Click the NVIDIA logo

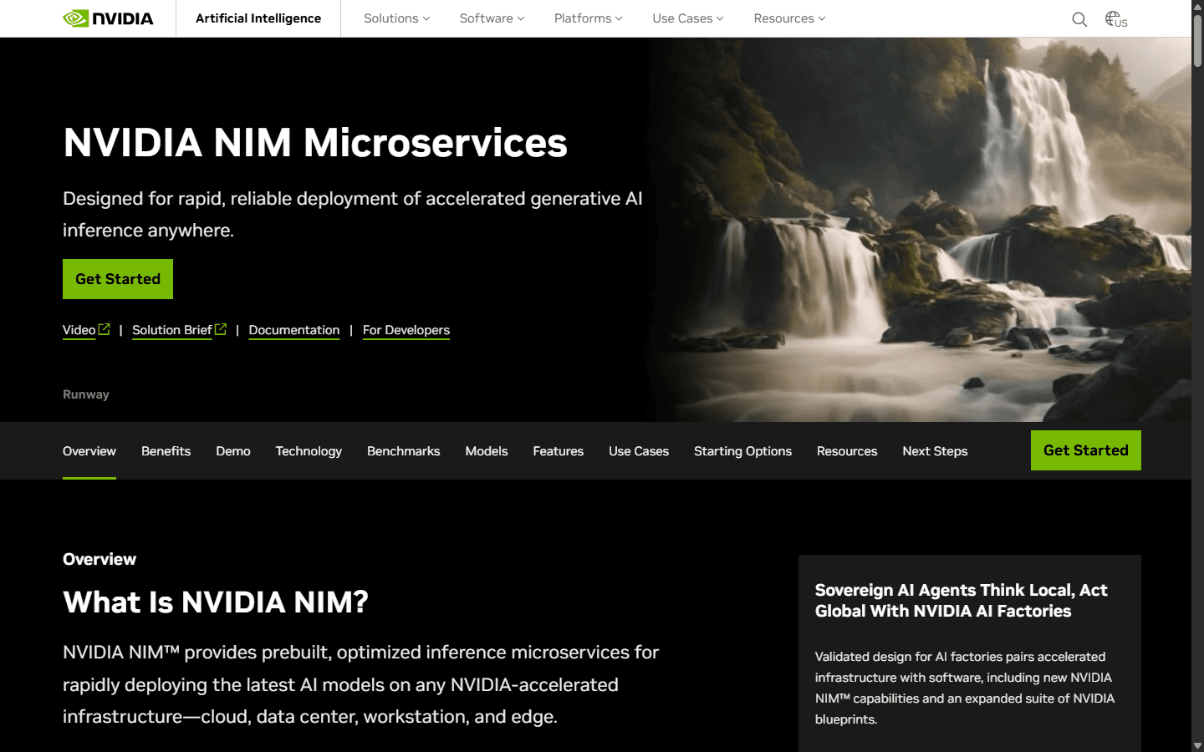[x=109, y=18]
